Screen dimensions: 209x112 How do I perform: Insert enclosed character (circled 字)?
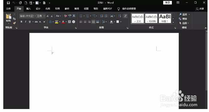point(74,22)
